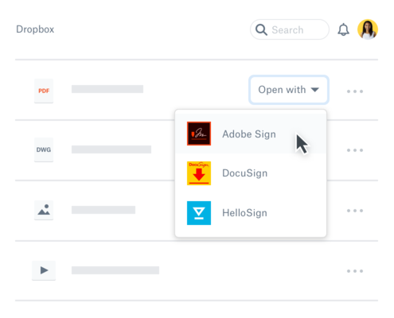This screenshot has height=318, width=394.
Task: Select the DWG file icon
Action: (x=44, y=149)
